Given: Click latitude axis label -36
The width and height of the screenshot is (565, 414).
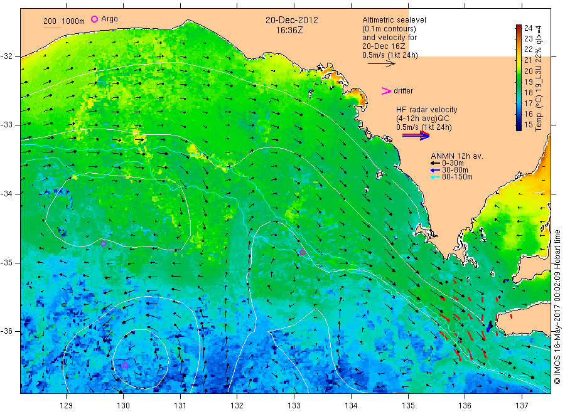Looking at the screenshot, I should pyautogui.click(x=6, y=331).
